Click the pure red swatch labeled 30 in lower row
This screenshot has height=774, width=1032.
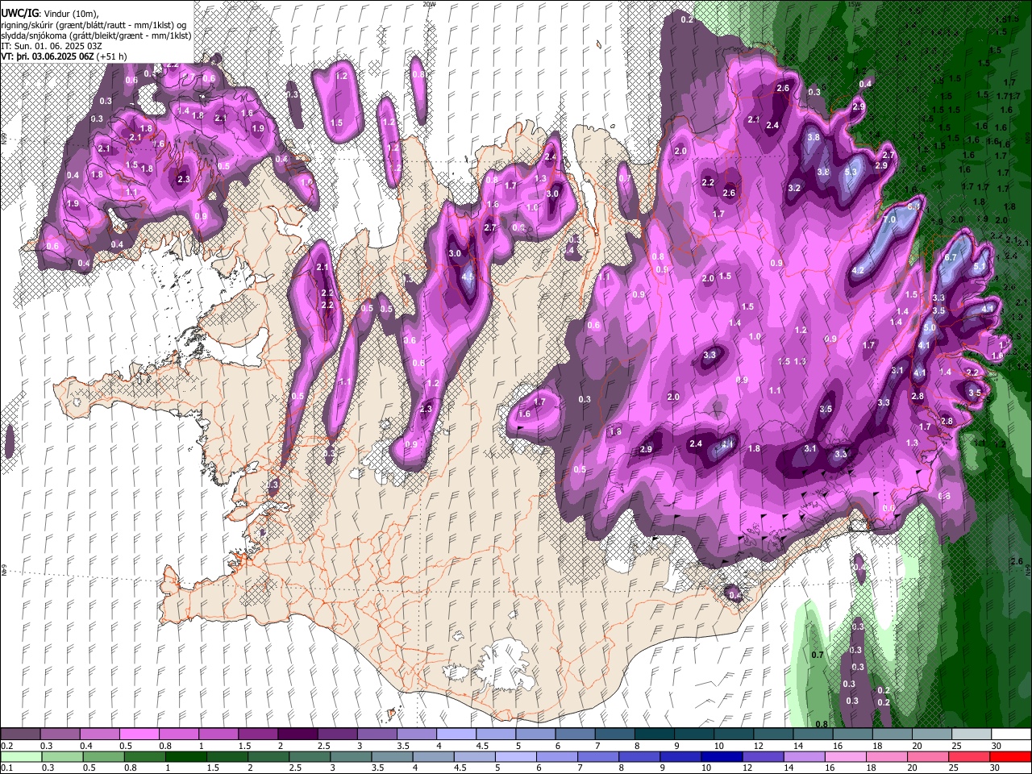[x=1010, y=756]
